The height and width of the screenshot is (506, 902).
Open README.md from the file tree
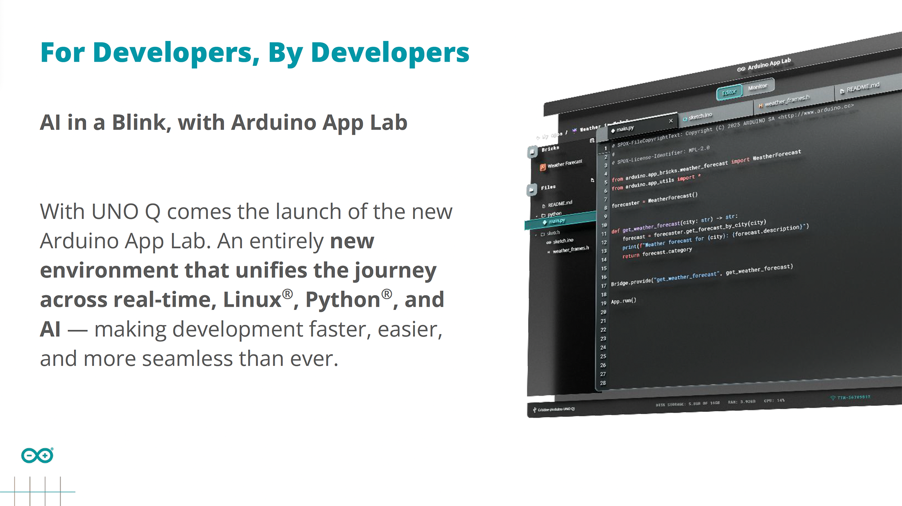[560, 204]
